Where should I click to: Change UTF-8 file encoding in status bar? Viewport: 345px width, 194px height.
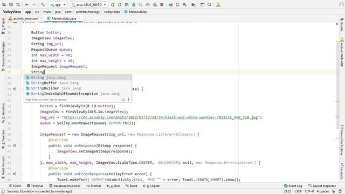pos(309,191)
